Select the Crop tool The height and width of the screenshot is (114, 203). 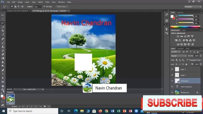point(3,31)
